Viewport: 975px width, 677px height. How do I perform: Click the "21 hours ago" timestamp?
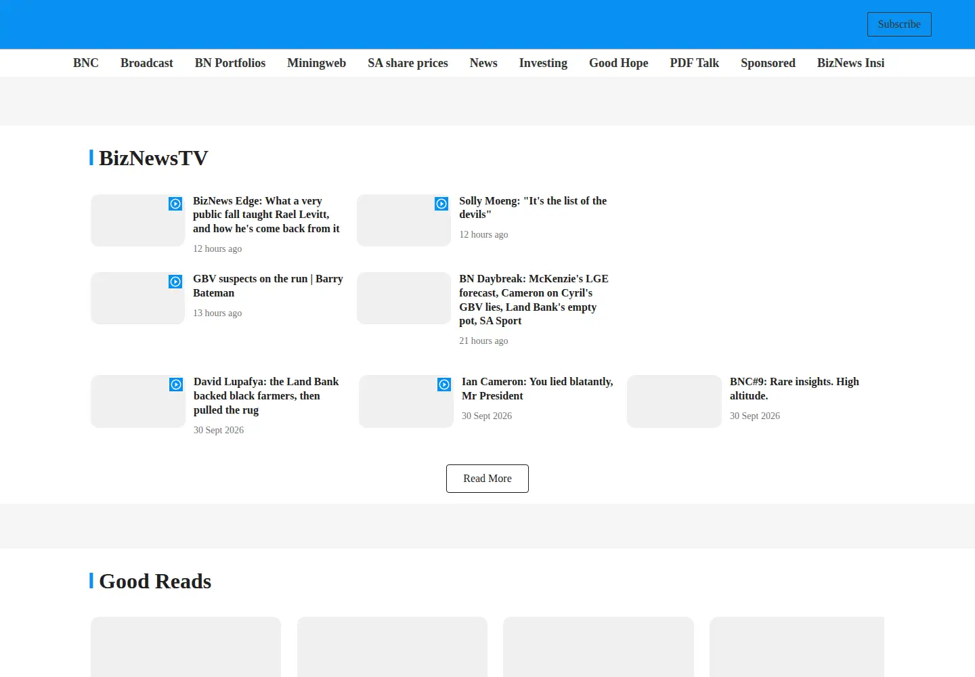pyautogui.click(x=483, y=341)
